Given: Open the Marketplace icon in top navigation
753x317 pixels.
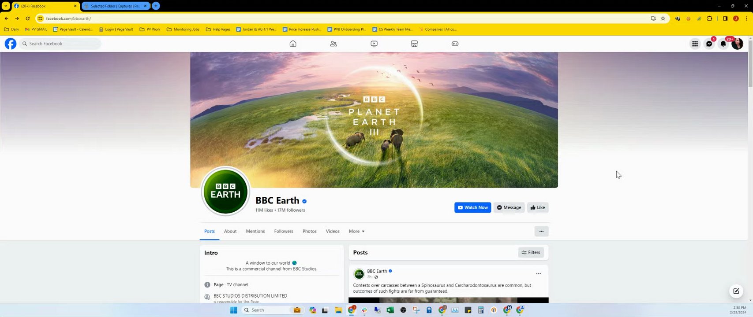Looking at the screenshot, I should click(x=414, y=44).
